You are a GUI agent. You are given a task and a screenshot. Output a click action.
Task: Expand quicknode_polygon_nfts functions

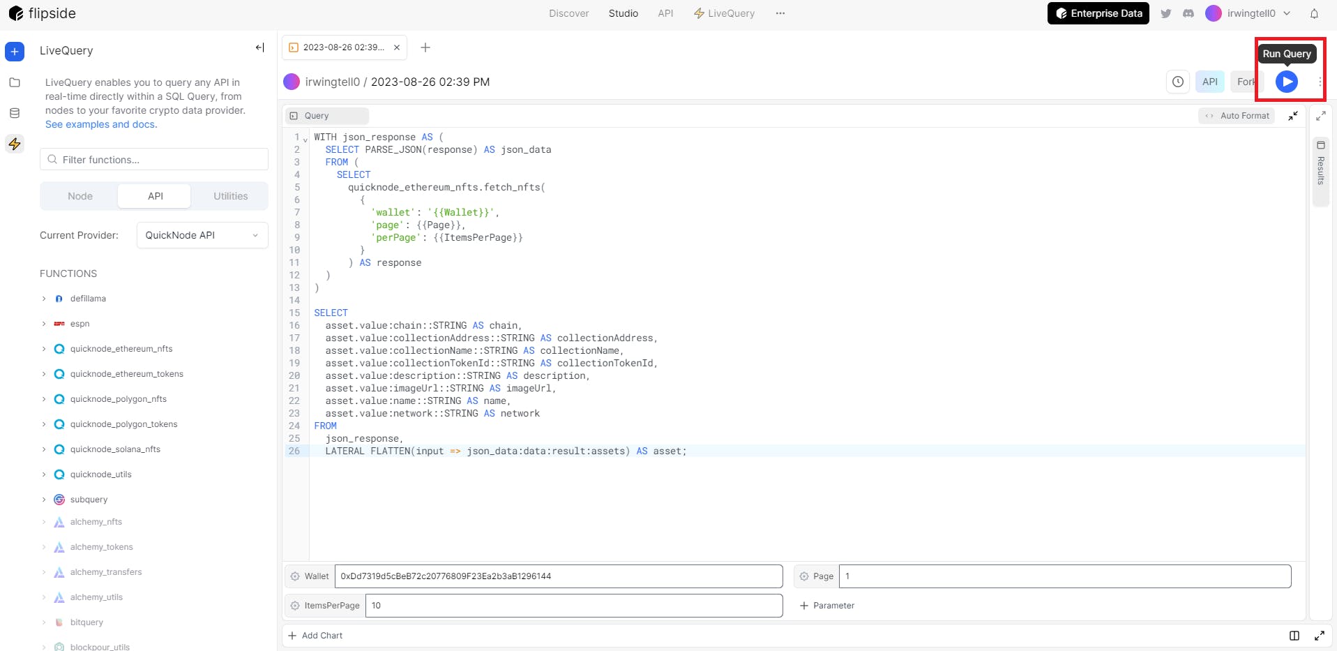(x=43, y=399)
